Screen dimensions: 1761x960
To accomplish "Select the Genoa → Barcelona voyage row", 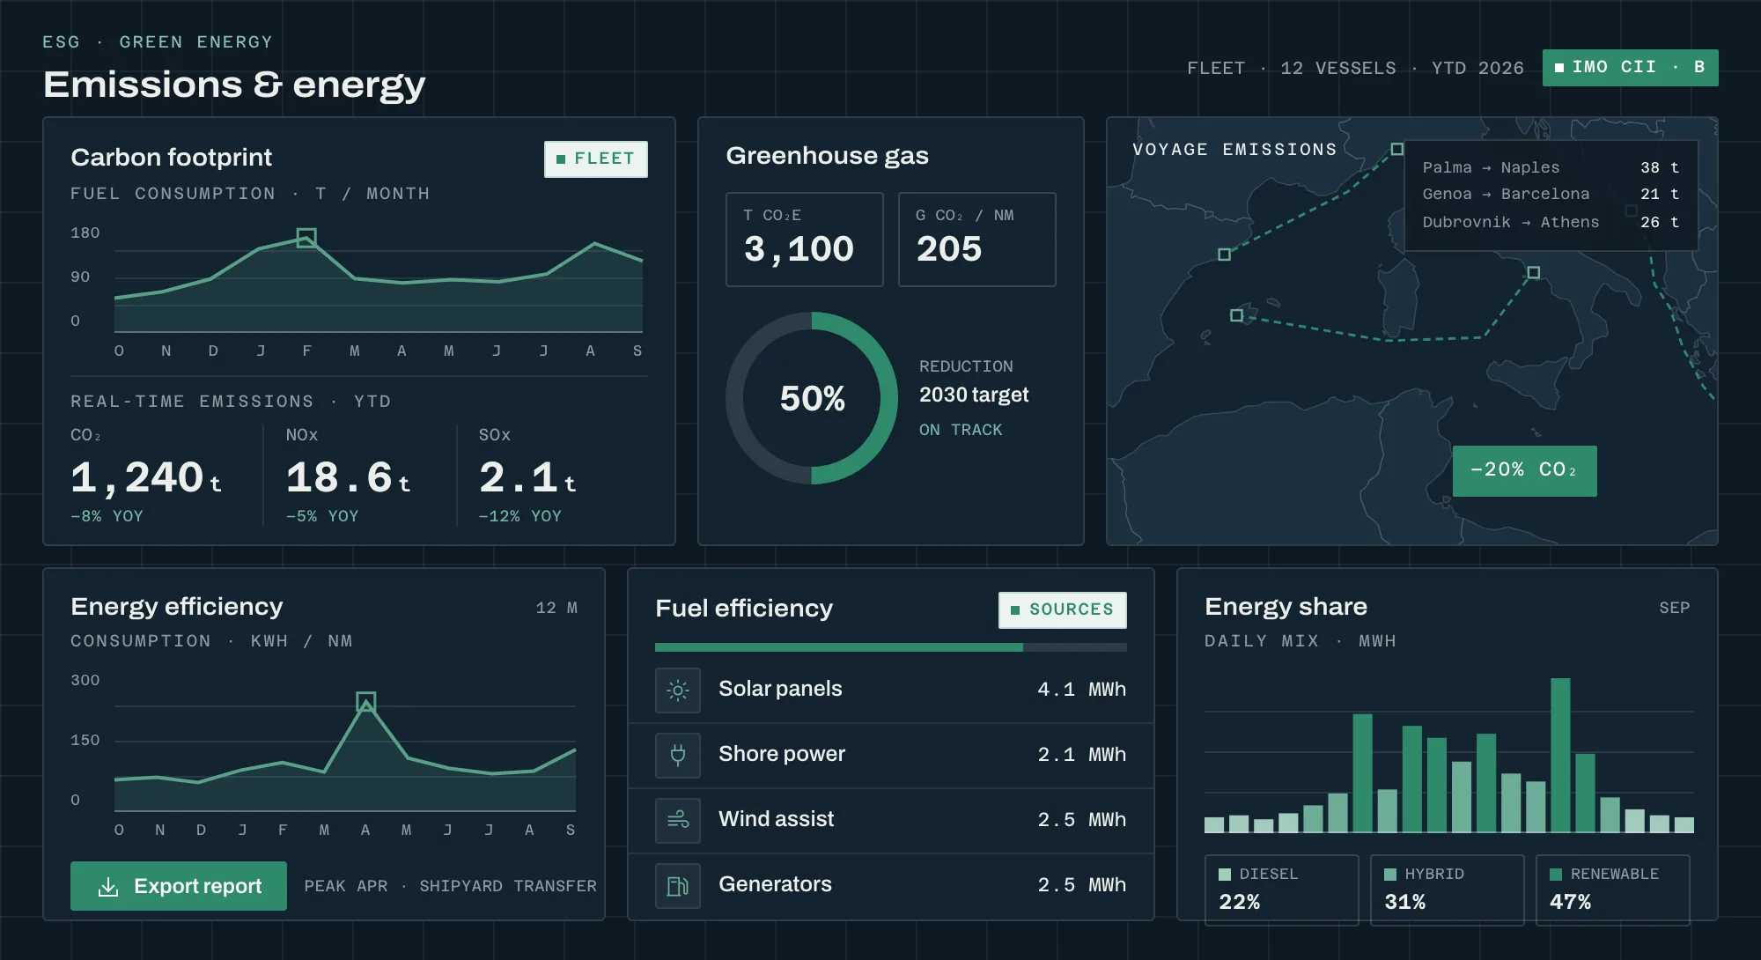I will [x=1551, y=194].
